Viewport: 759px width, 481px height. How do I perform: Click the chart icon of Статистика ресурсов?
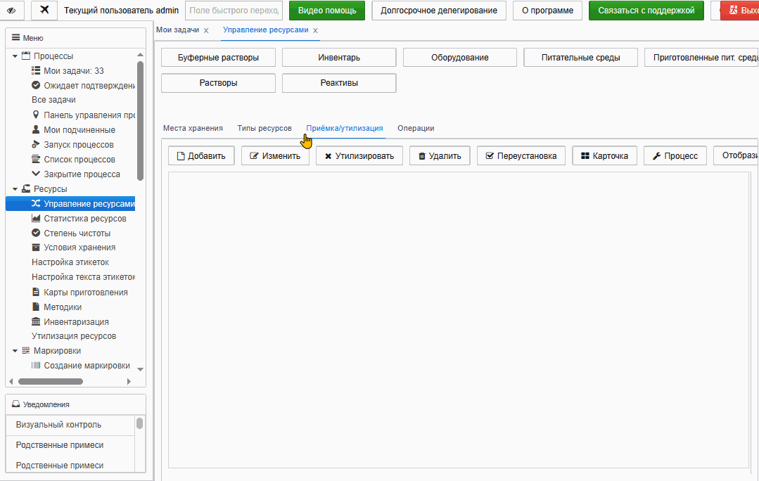tap(36, 218)
